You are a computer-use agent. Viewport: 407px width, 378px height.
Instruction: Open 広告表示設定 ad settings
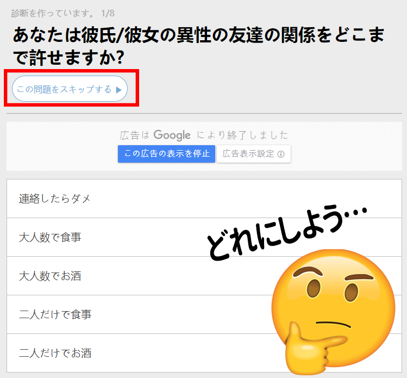(254, 154)
